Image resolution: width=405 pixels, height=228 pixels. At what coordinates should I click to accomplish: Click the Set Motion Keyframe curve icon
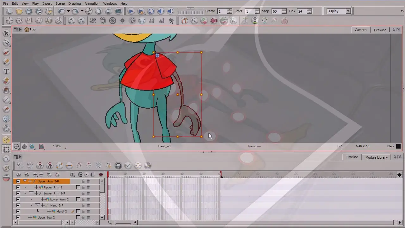pos(59,166)
